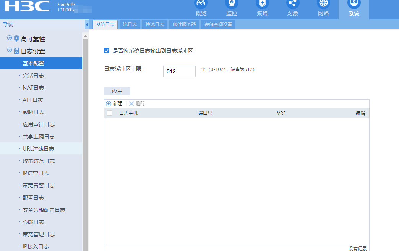Click the 删除 X icon
The height and width of the screenshot is (251, 399).
click(x=131, y=104)
